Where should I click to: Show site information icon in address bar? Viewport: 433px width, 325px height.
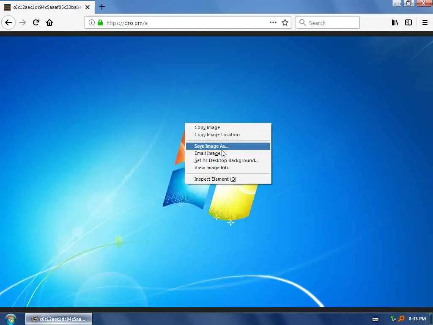[x=91, y=23]
